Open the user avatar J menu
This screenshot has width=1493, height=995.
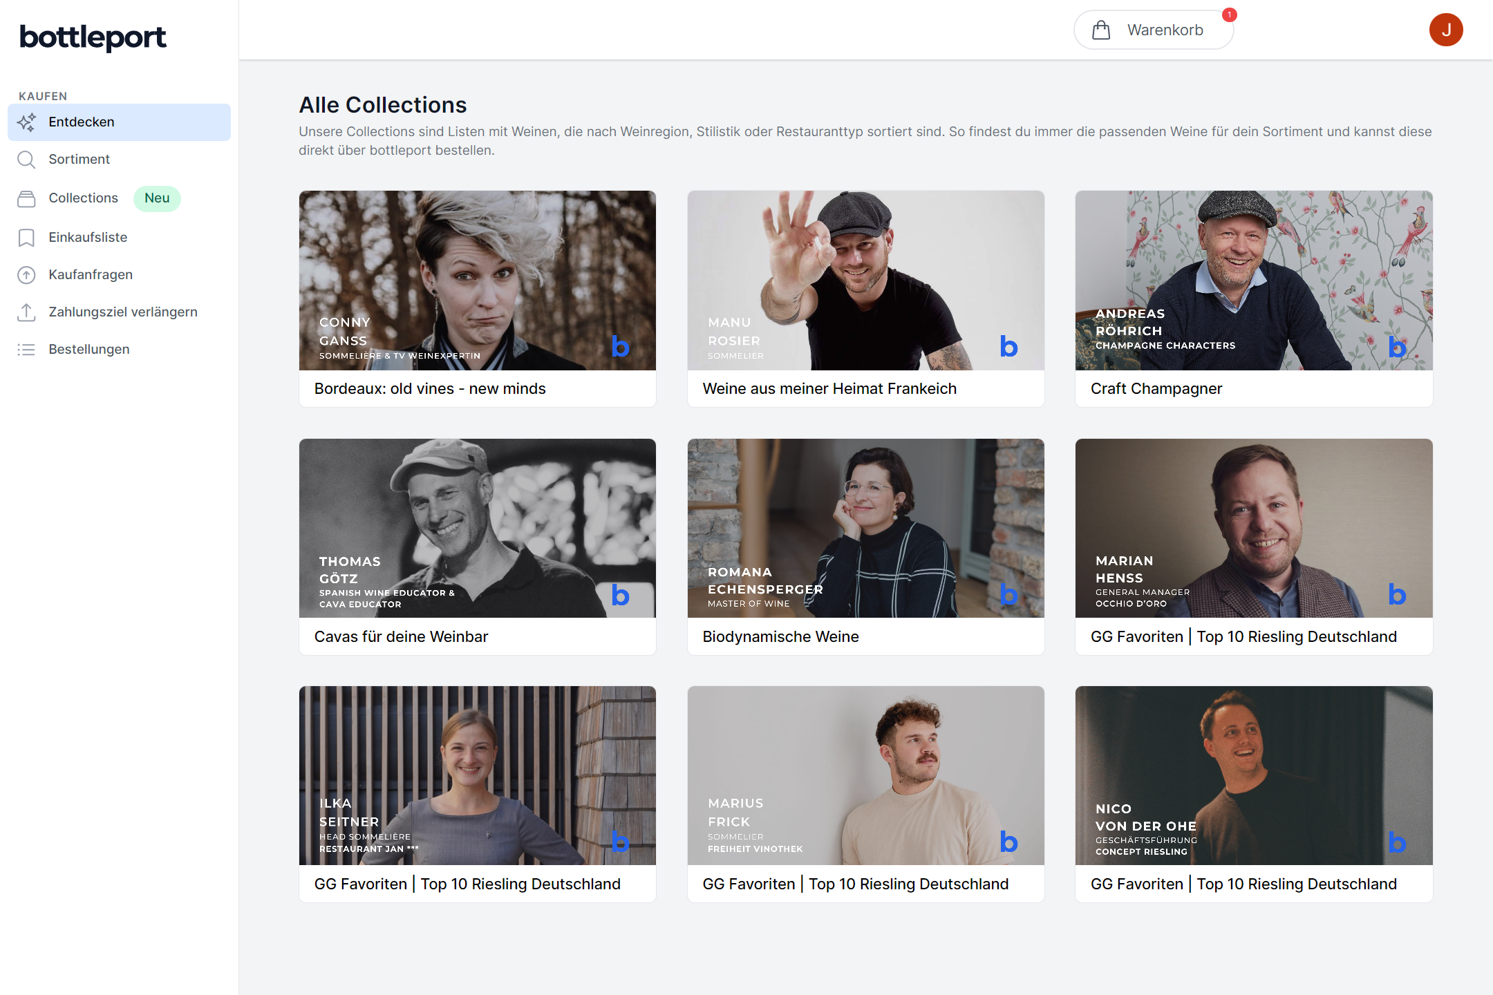[1446, 30]
